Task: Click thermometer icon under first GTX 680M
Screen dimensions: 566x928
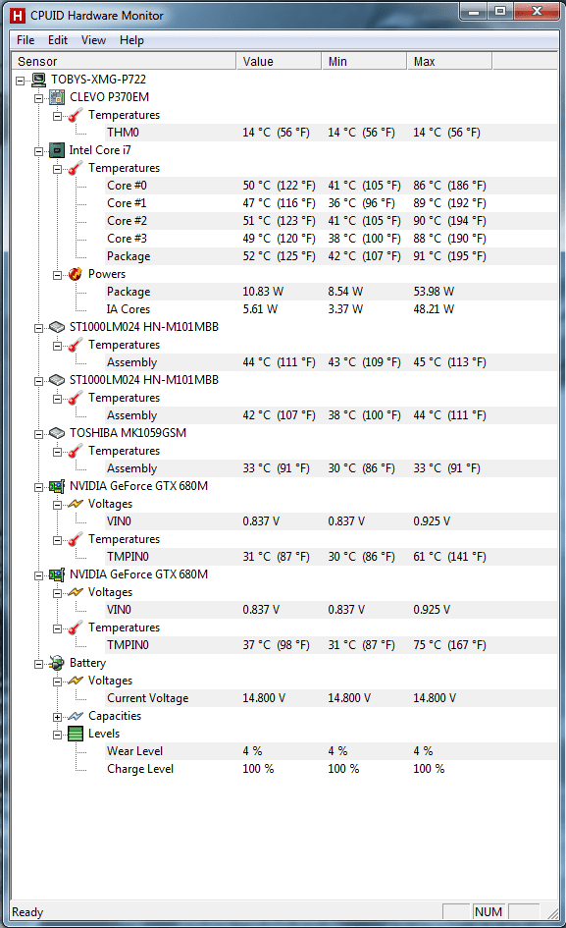Action: click(76, 539)
